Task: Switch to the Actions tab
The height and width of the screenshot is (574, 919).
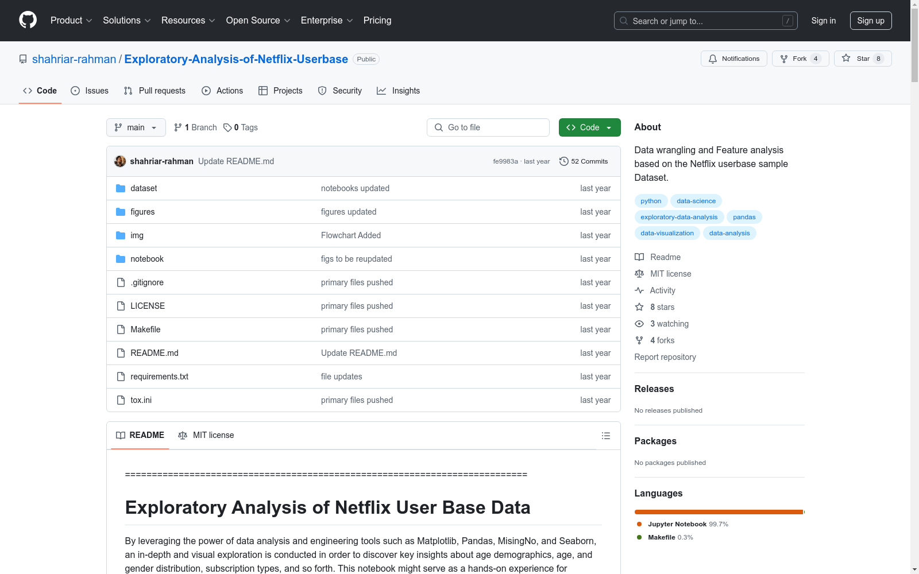Action: (x=222, y=91)
